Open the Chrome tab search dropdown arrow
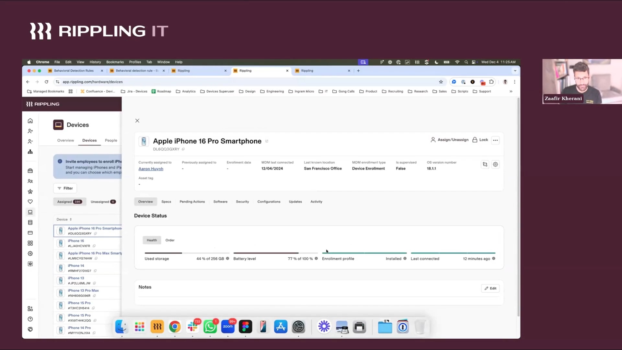Viewport: 622px width, 350px height. [x=515, y=71]
